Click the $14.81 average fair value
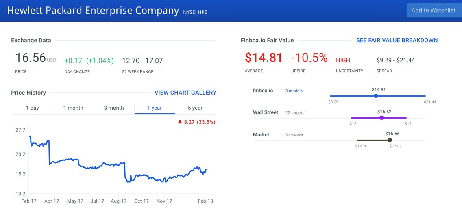The width and height of the screenshot is (462, 214). [x=264, y=58]
